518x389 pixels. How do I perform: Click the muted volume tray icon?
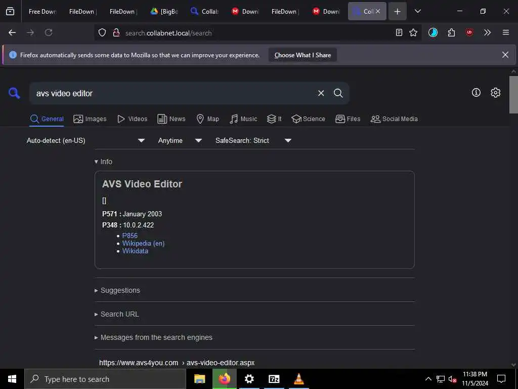[x=452, y=379]
